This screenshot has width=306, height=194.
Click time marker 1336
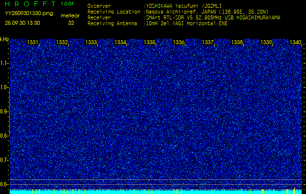click(179, 42)
